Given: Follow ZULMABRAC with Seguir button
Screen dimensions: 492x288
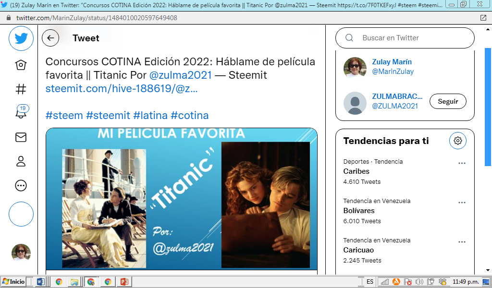Looking at the screenshot, I should point(448,101).
